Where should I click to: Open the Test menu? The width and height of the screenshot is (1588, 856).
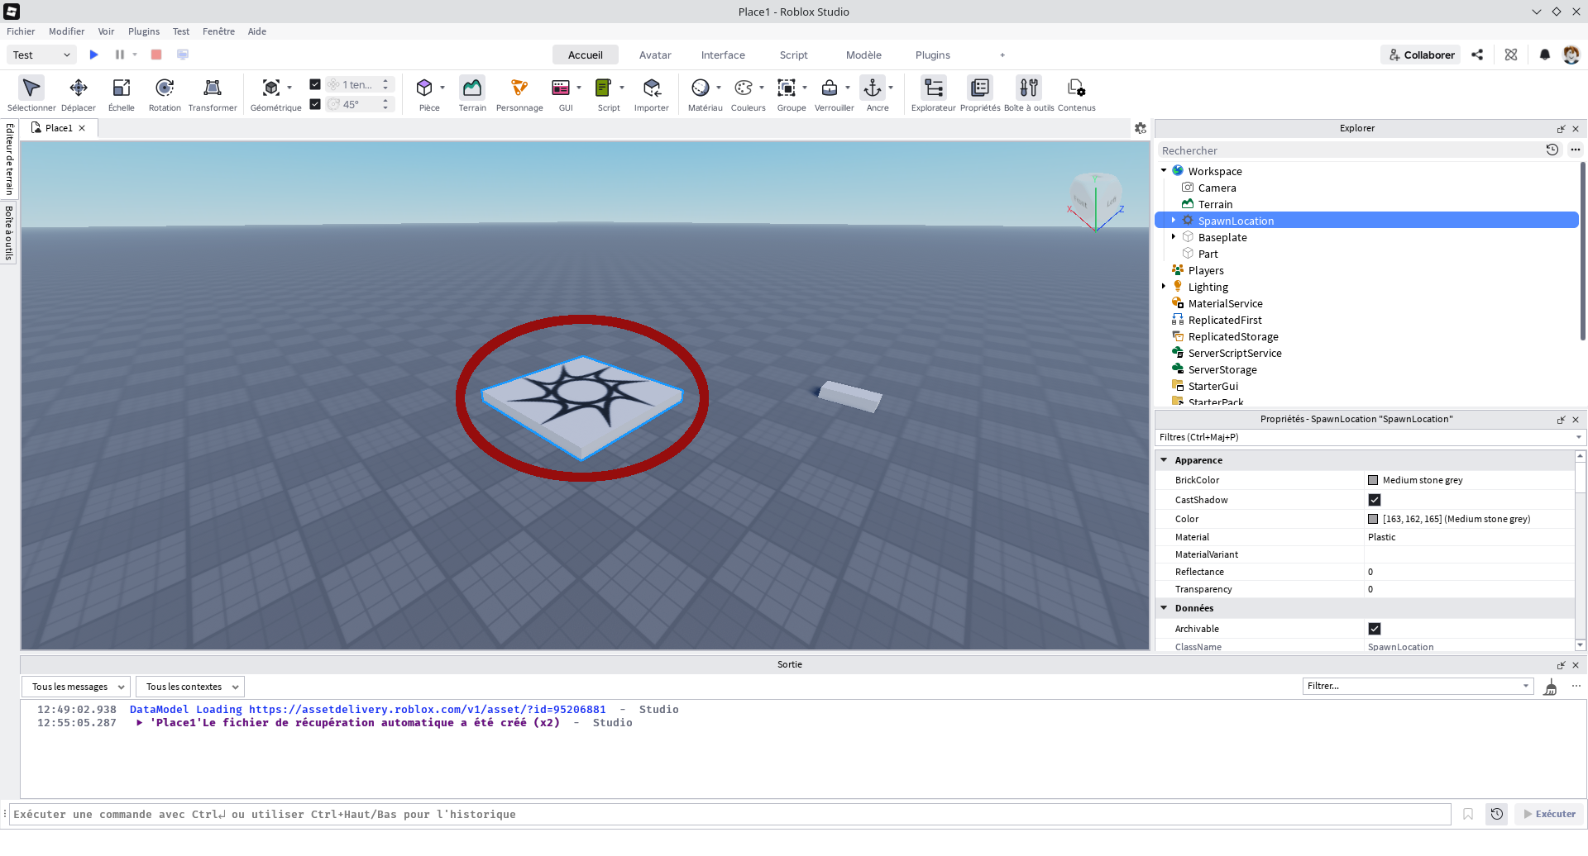tap(180, 31)
